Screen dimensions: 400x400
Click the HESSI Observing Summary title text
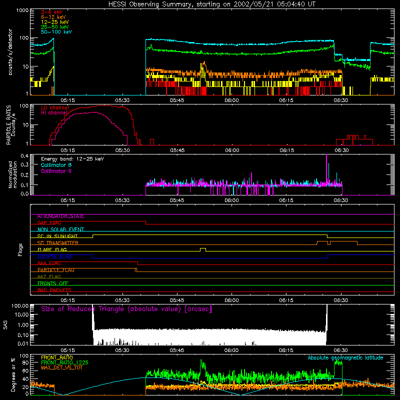pyautogui.click(x=211, y=4)
